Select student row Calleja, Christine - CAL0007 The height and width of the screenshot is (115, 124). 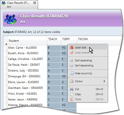(x=26, y=59)
